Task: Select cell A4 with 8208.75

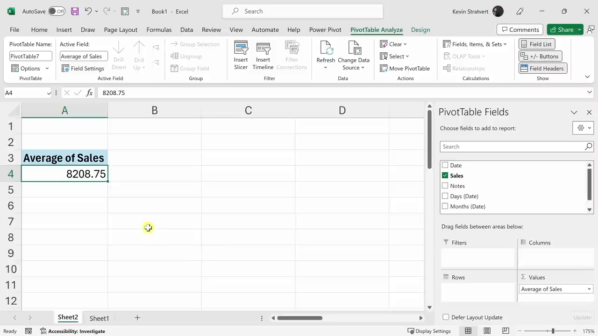Action: point(64,174)
